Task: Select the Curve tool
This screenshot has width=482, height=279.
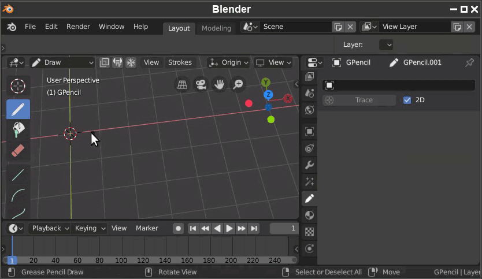Action: (x=18, y=213)
